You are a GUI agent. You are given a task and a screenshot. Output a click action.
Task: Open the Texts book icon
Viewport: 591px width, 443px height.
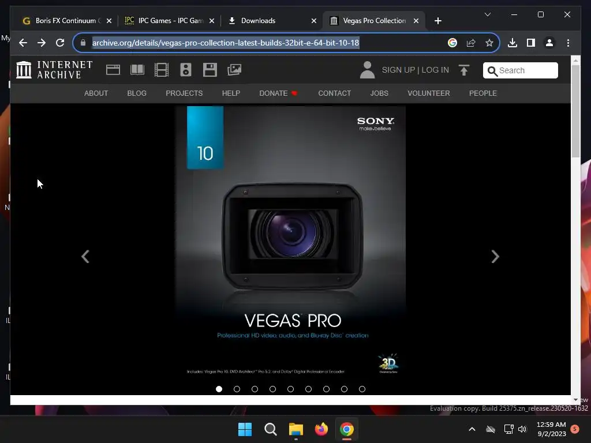pyautogui.click(x=137, y=70)
